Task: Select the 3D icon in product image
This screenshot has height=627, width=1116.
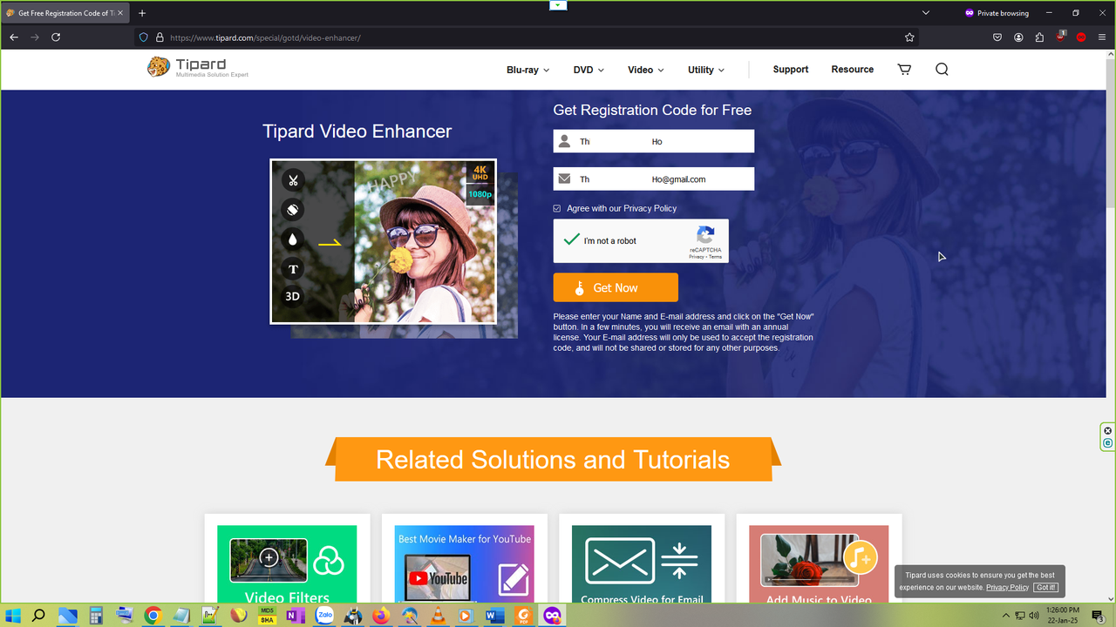Action: click(x=293, y=296)
